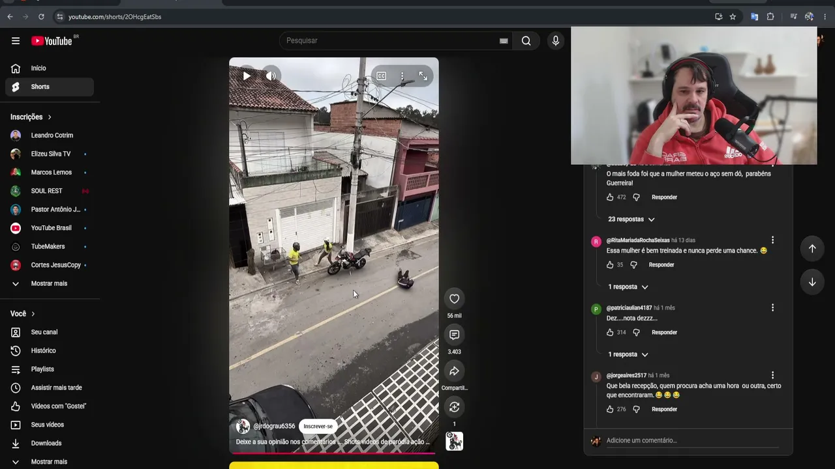Expand subscriptions with Mostrar mais
This screenshot has height=469, width=835.
coord(50,283)
